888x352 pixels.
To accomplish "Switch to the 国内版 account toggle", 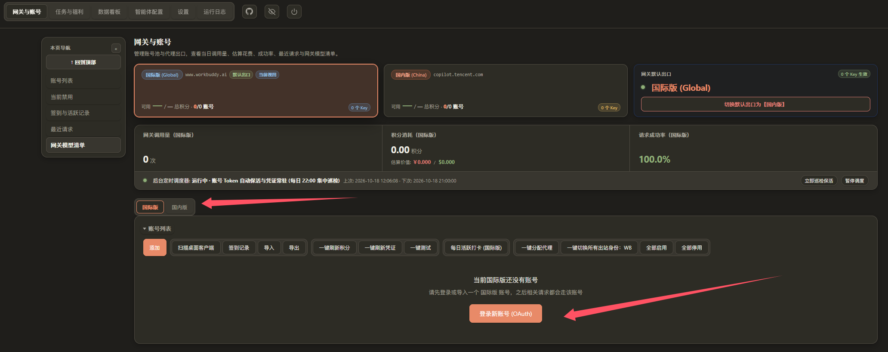I will coord(179,207).
